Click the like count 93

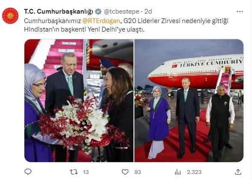(138, 172)
